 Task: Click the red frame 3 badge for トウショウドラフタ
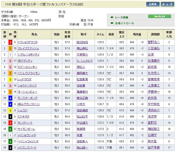coord(10,42)
